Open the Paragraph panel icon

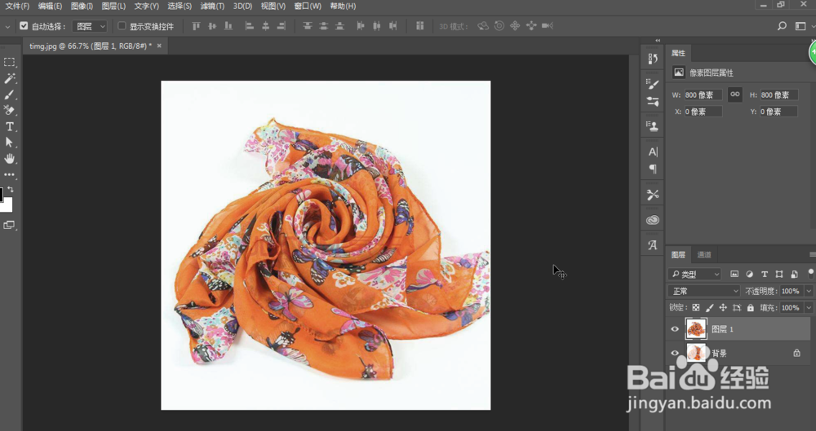(x=653, y=169)
